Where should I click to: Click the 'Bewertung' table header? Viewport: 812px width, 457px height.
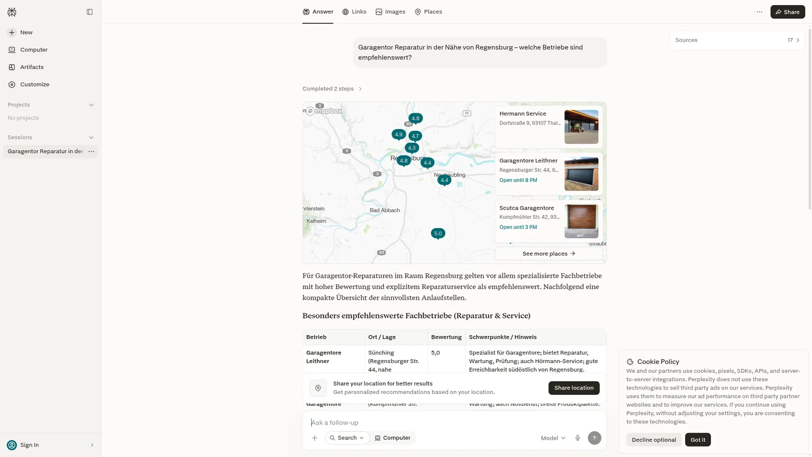446,337
